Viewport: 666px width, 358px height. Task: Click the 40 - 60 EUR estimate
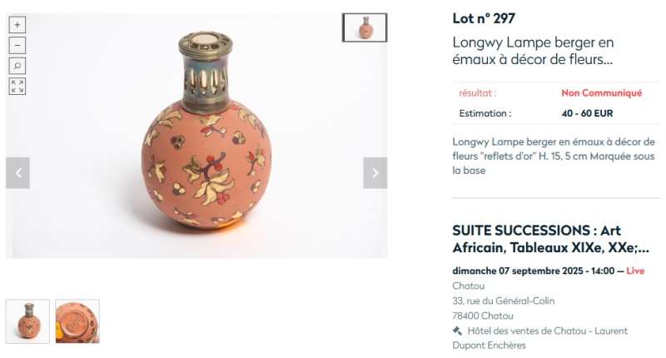click(587, 113)
